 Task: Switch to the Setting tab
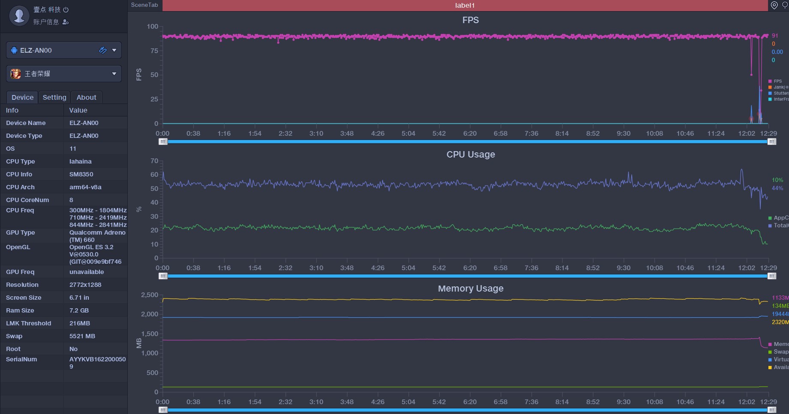(x=54, y=97)
